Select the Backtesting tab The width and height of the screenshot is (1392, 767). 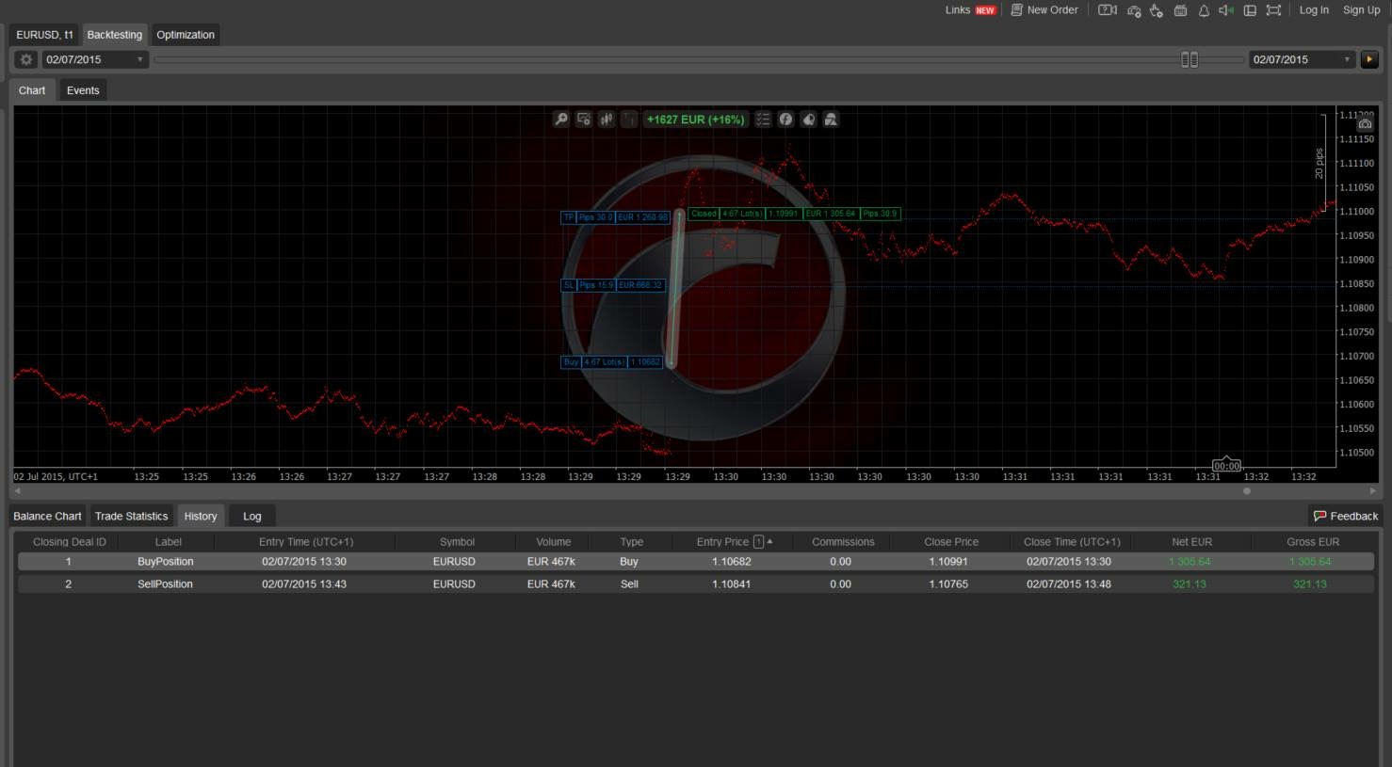tap(115, 35)
